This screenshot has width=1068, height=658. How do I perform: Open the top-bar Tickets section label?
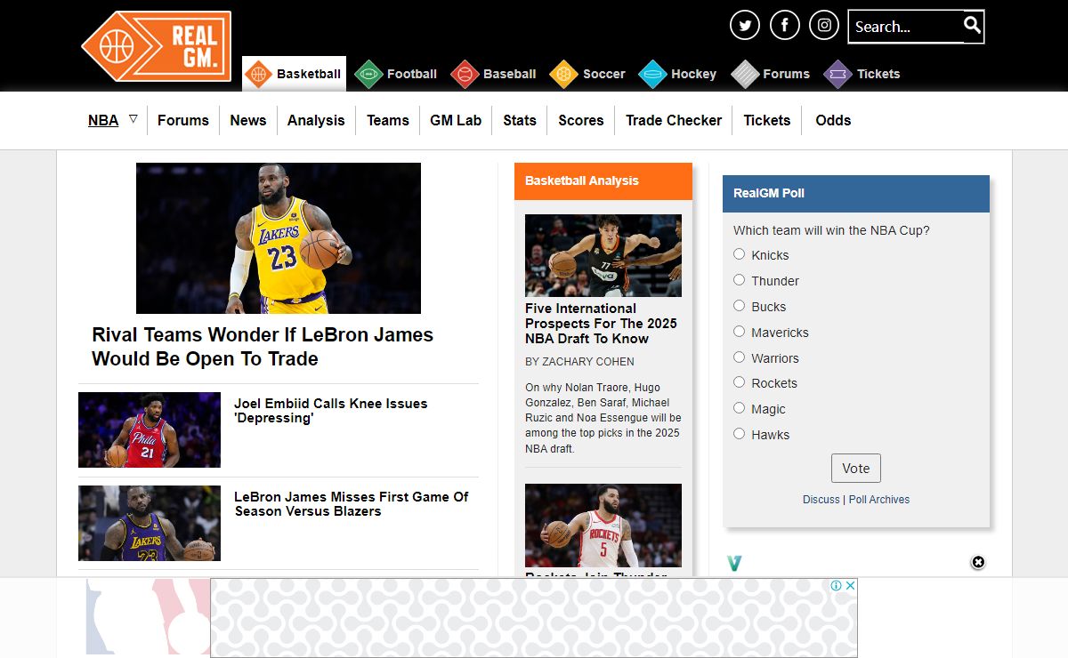coord(878,74)
